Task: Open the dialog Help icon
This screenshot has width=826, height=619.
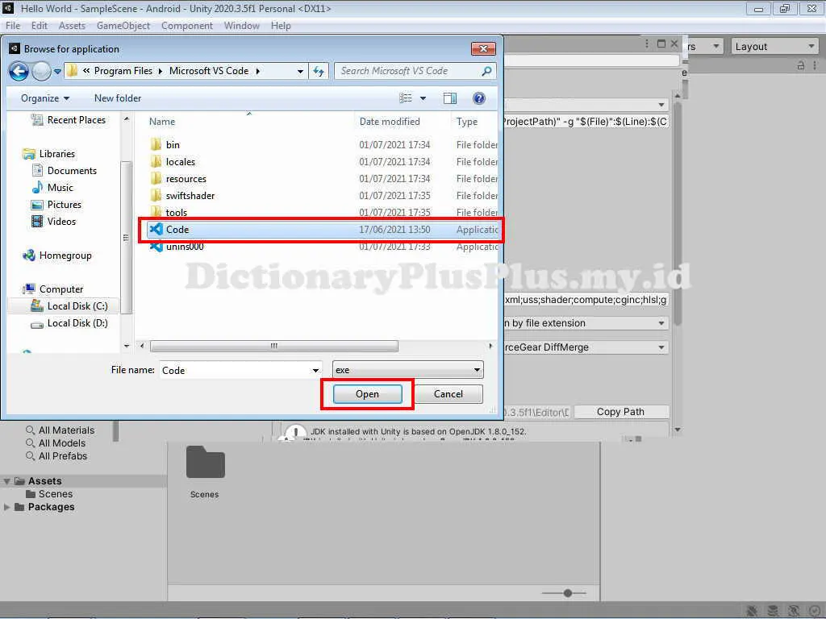Action: click(x=479, y=98)
